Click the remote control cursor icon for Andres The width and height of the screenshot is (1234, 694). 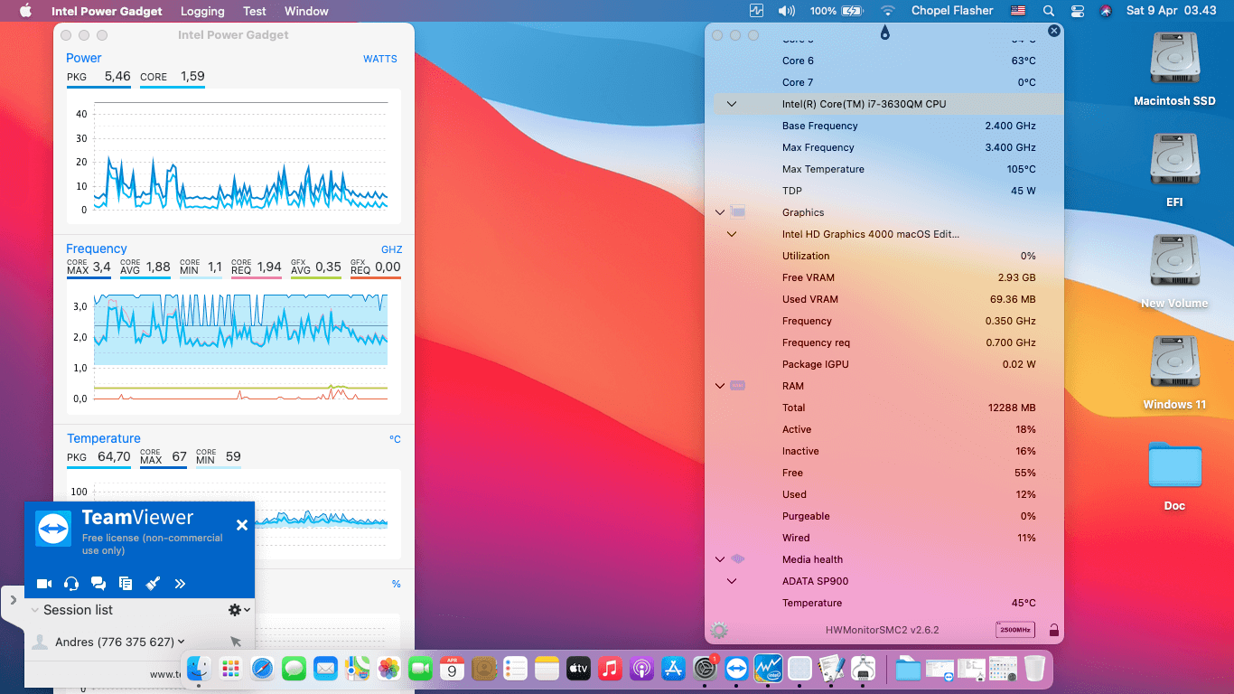point(236,642)
